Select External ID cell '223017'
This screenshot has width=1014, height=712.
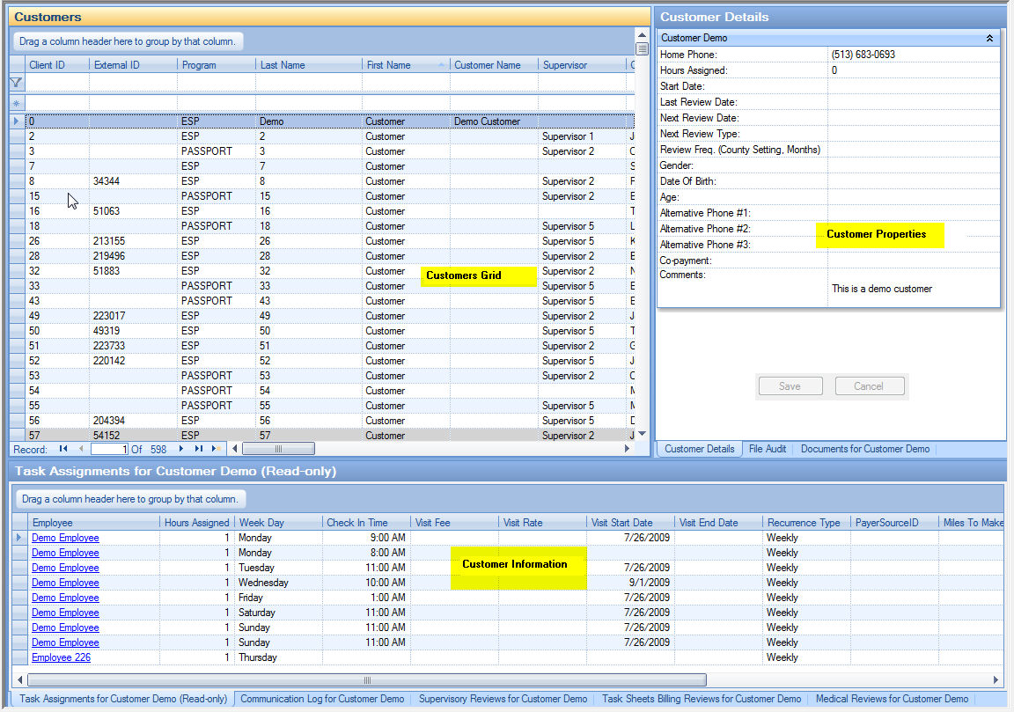(133, 316)
